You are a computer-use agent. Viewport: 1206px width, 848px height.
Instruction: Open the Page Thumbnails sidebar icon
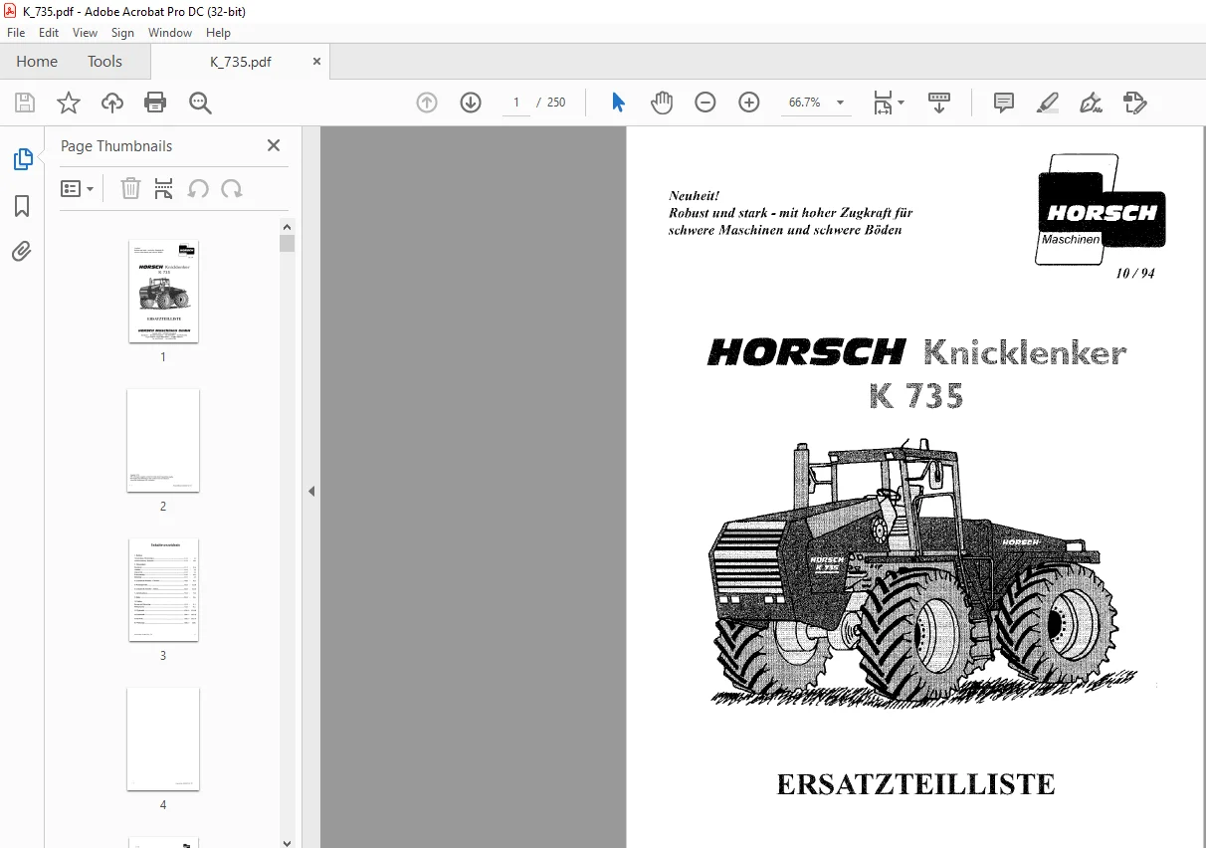pos(22,159)
